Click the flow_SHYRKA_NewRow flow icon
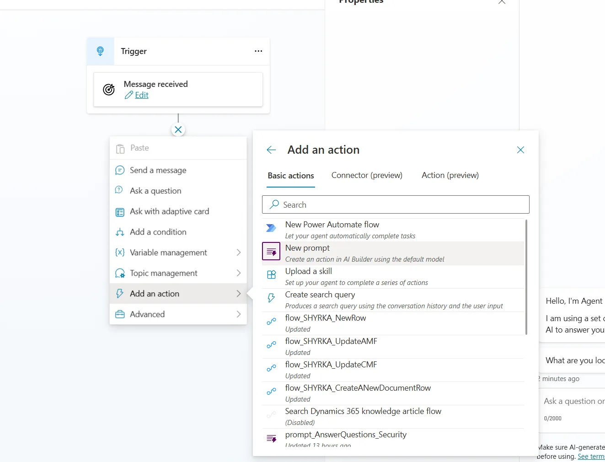Screen dimensions: 605x462 271,321
